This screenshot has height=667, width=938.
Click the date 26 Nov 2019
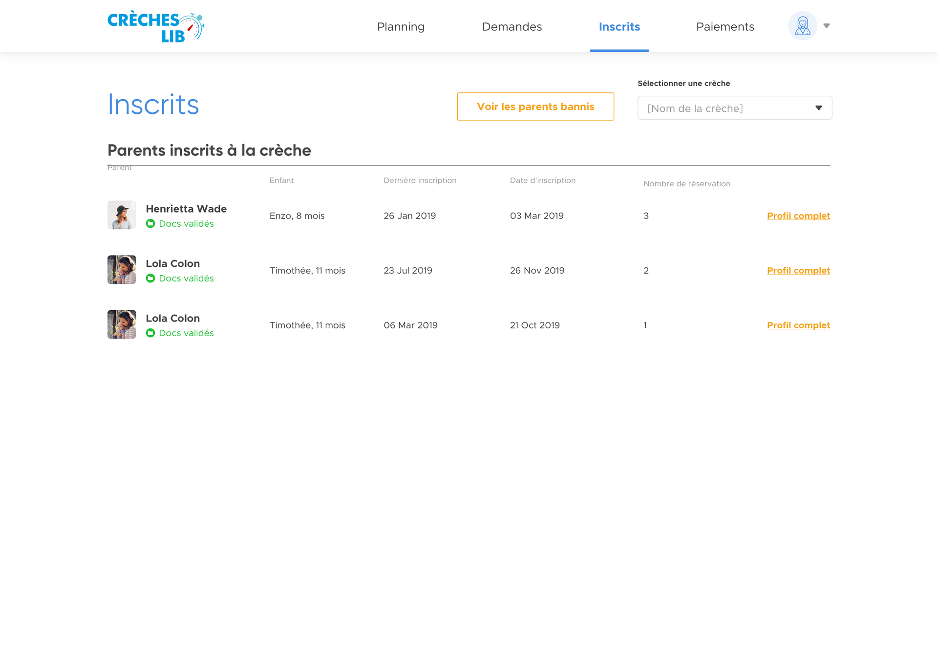tap(537, 270)
